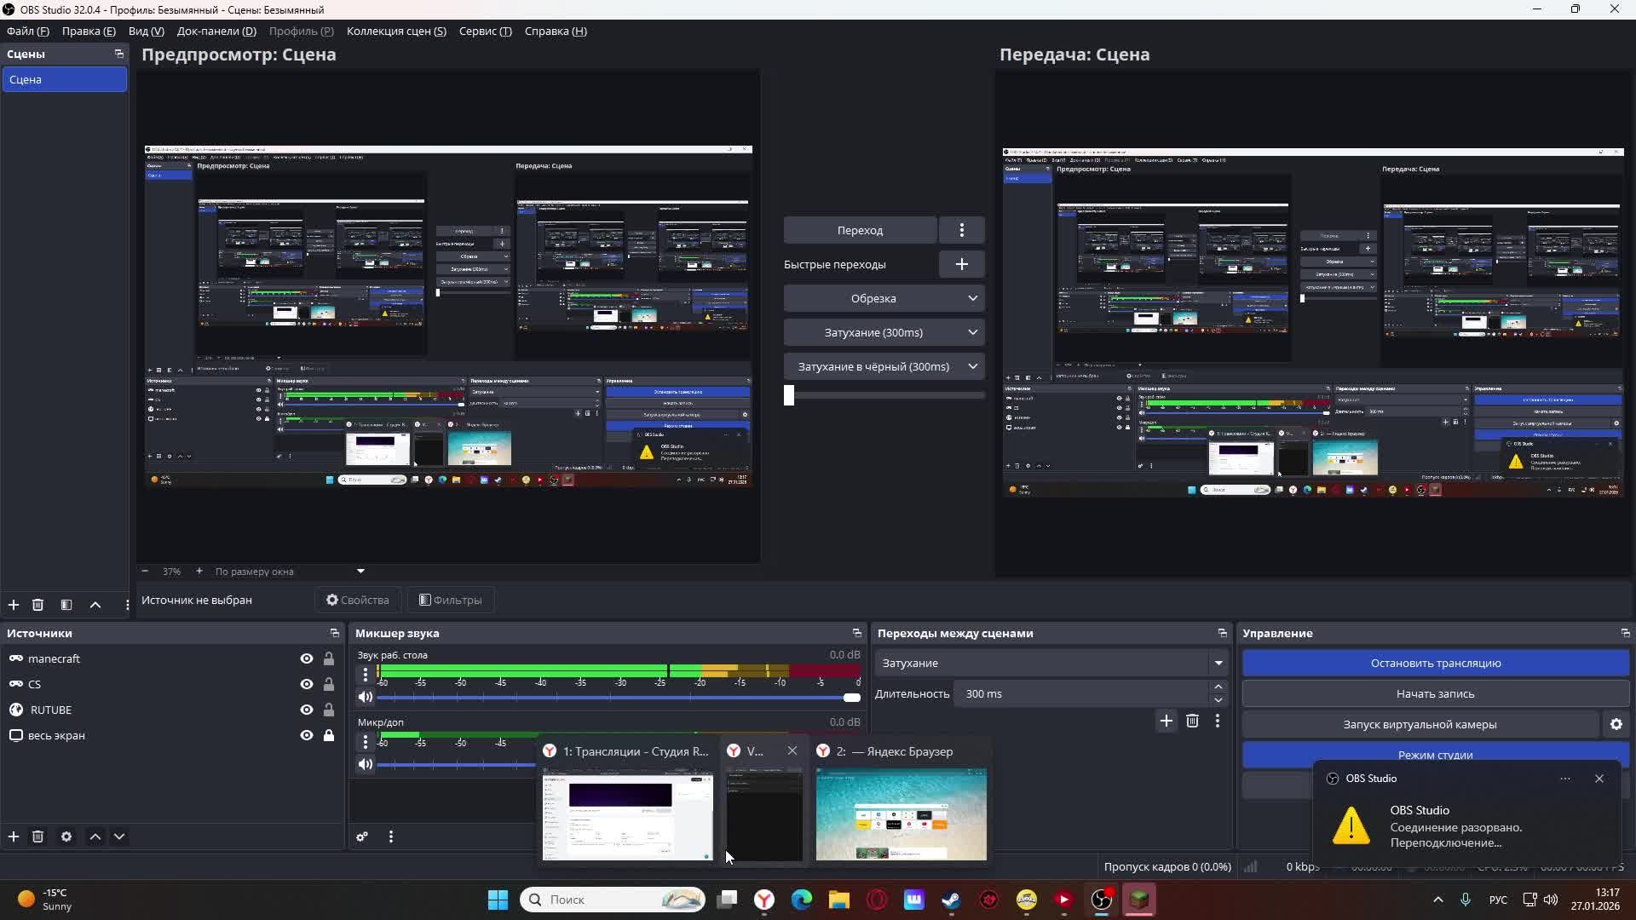Hide the manecraft source
The image size is (1636, 920).
307,658
